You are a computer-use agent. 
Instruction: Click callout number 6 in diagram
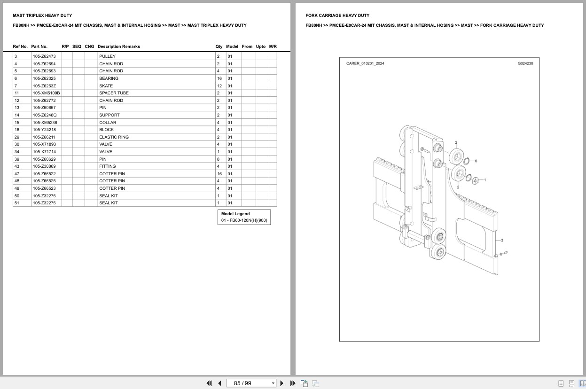476,161
